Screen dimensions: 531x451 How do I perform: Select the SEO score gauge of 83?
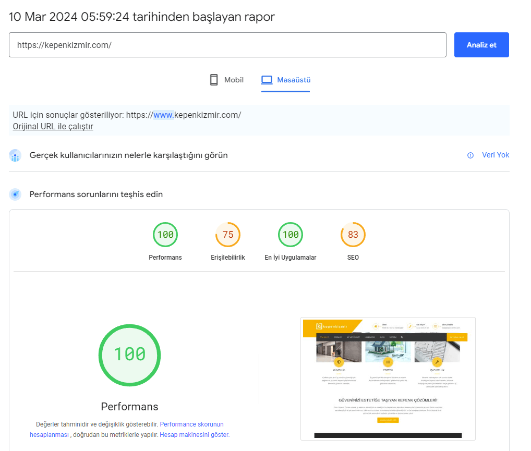353,235
